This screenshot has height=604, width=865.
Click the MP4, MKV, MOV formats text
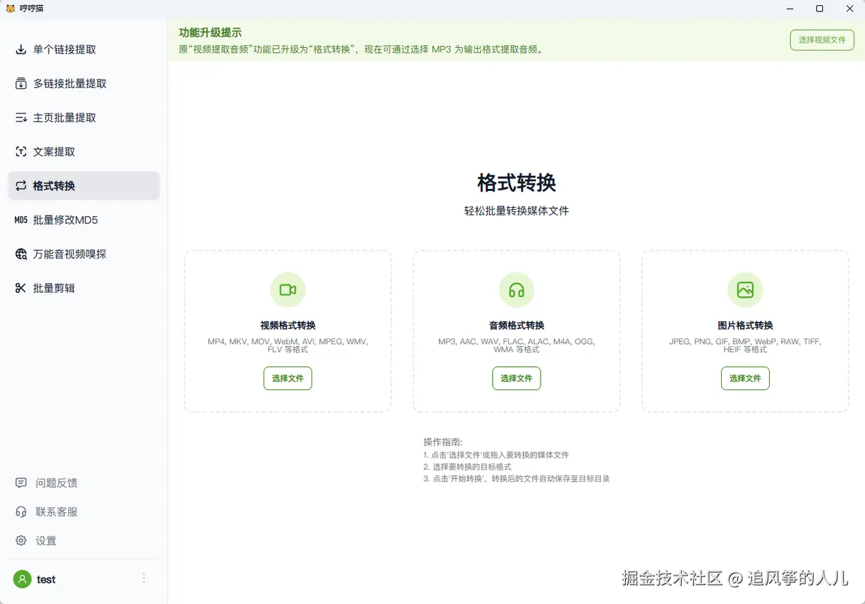click(288, 346)
